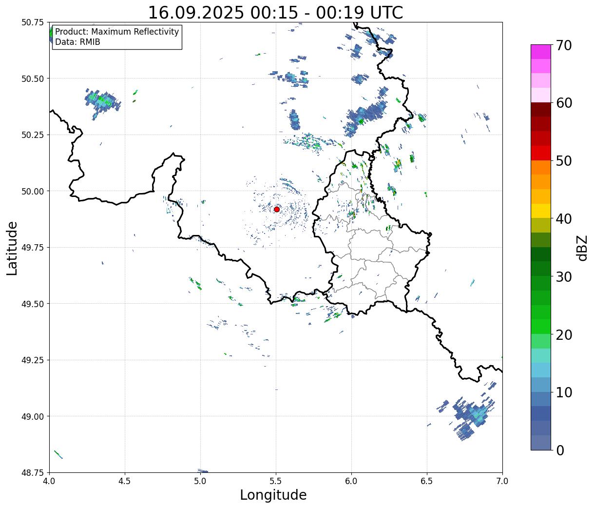
Task: Click the longitude tick label 6.5
Action: tap(427, 481)
